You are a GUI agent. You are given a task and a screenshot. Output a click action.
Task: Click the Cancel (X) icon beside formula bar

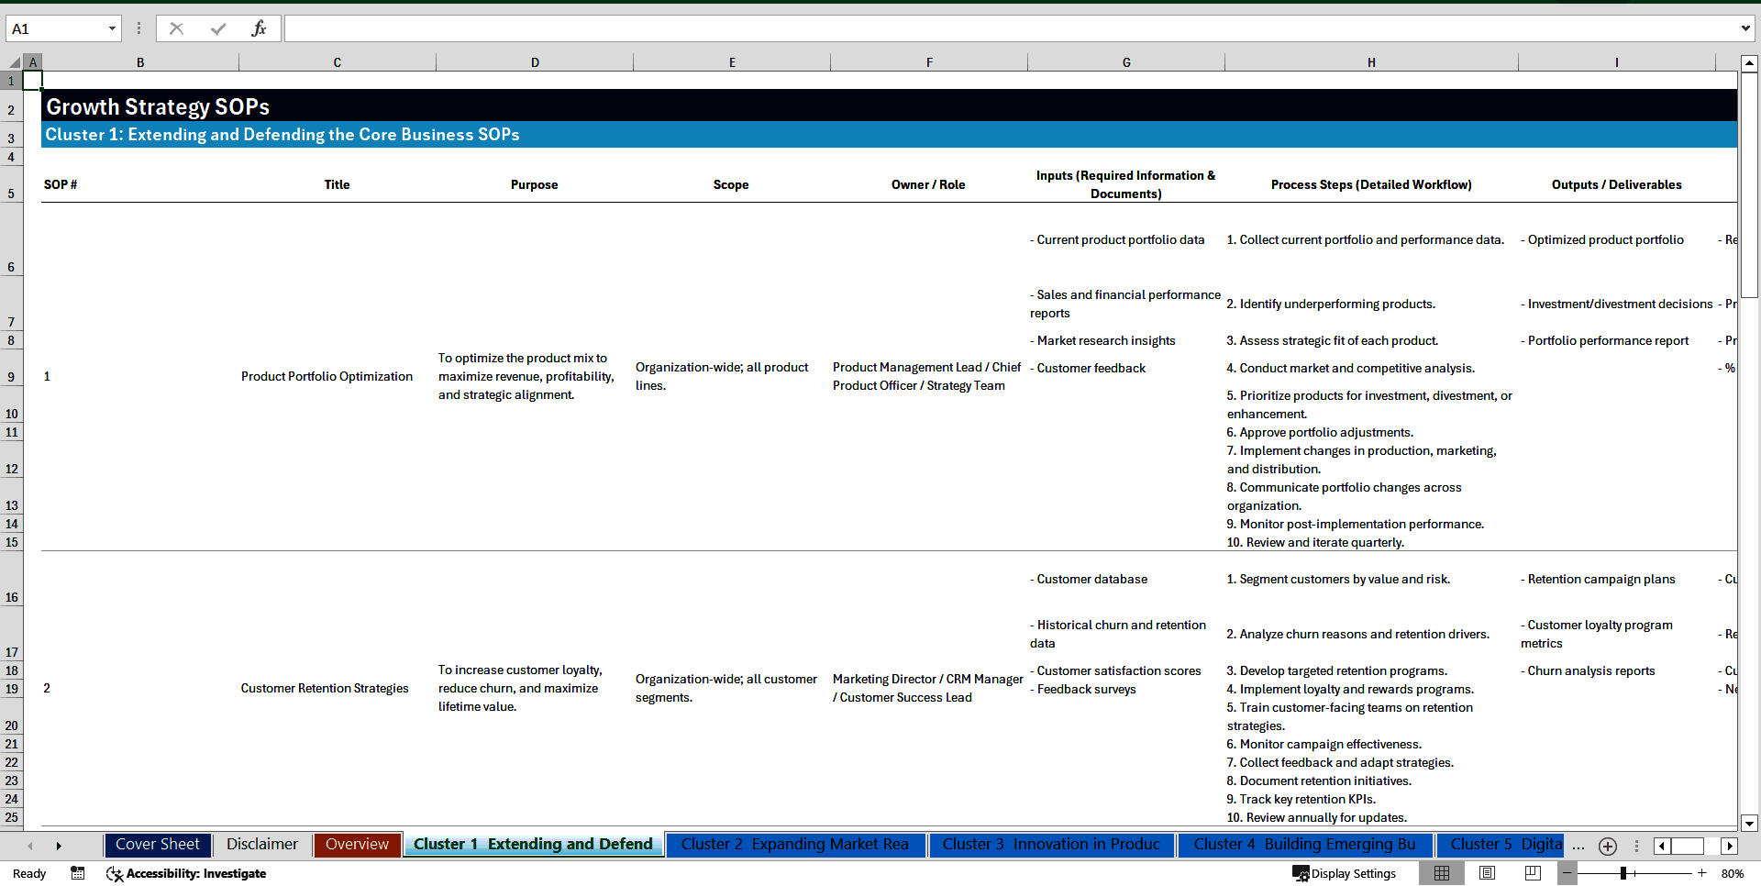[x=176, y=28]
